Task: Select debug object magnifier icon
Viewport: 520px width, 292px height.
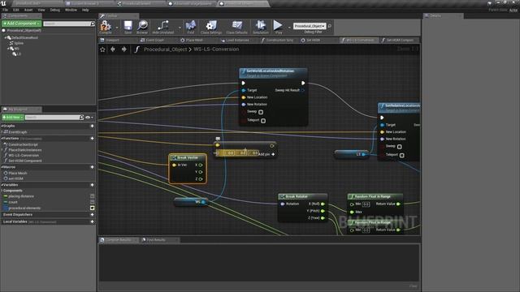Action: click(330, 26)
